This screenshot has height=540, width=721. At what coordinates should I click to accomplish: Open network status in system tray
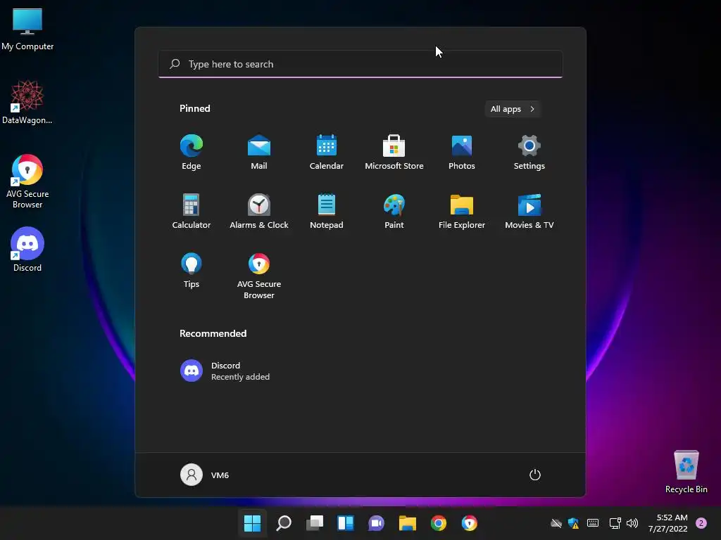coord(615,523)
